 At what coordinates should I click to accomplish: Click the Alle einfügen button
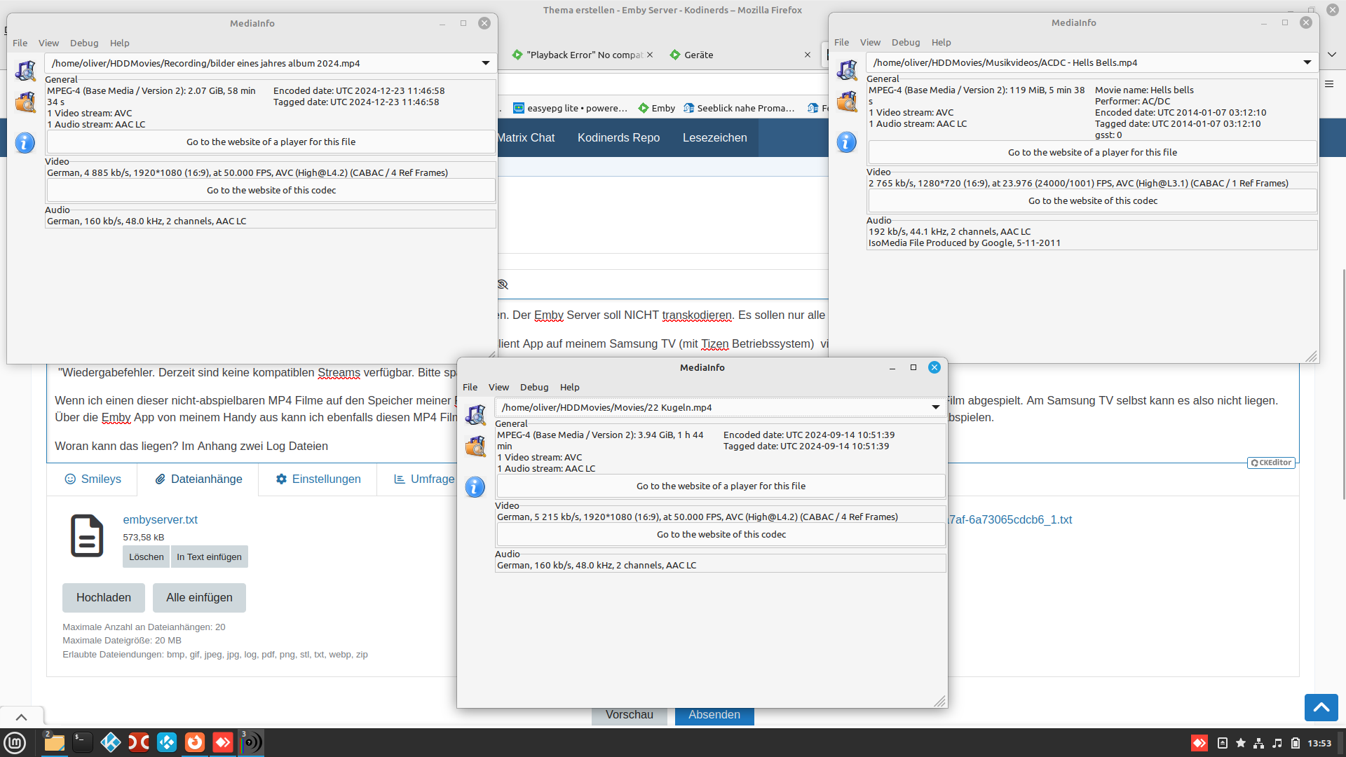tap(199, 598)
